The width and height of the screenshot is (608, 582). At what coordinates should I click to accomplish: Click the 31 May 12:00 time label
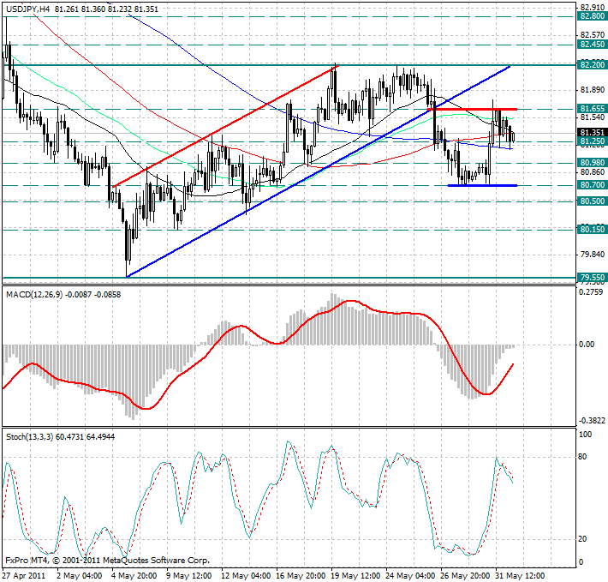point(520,575)
